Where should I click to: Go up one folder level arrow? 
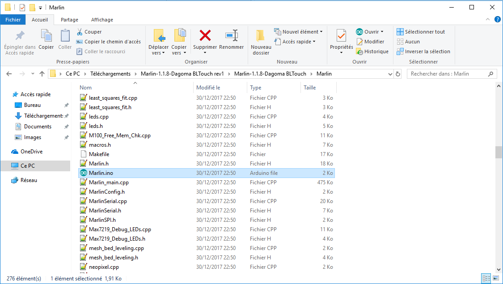tap(42, 74)
